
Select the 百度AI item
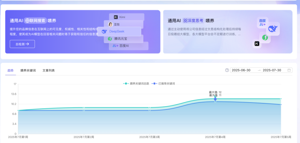pyautogui.click(x=129, y=46)
